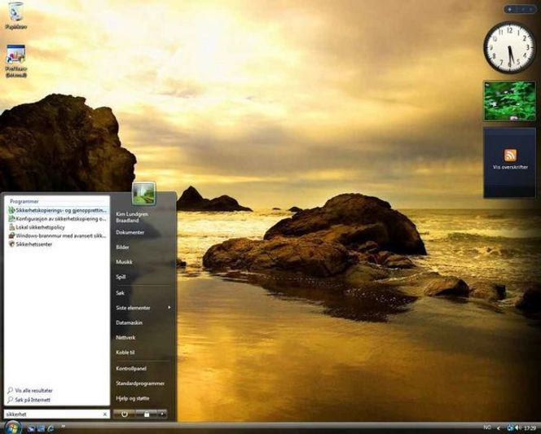Click the Windows-brannmur result icon
541x434 pixels.
[11, 235]
